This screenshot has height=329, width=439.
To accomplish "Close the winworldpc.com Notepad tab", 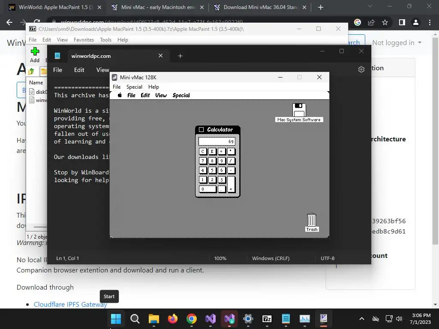I will (x=160, y=56).
